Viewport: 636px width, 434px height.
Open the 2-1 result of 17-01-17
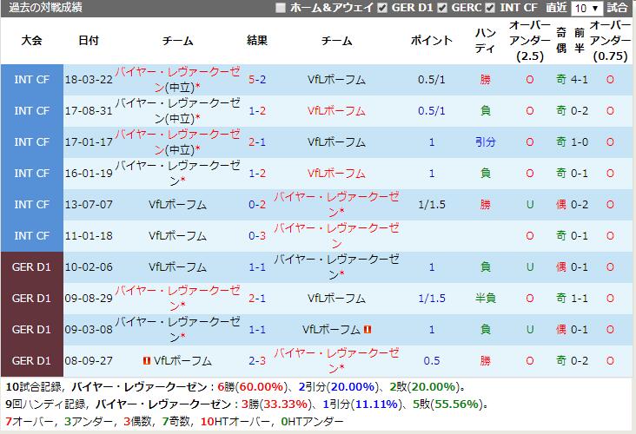coord(257,141)
